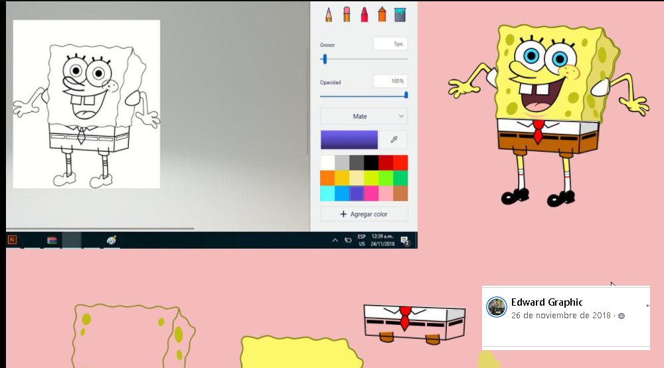664x368 pixels.
Task: Pick the bright red color swatch
Action: tap(400, 163)
